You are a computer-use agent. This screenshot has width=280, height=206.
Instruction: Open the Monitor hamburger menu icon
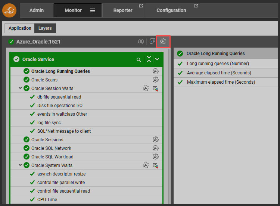click(x=93, y=10)
